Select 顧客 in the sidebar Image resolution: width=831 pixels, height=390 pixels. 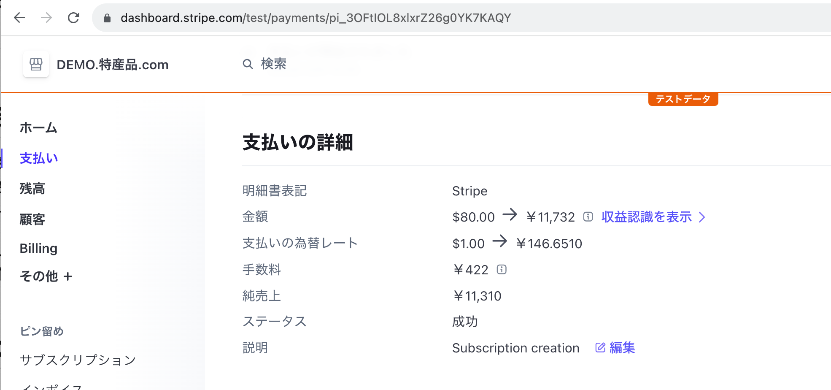pos(32,219)
